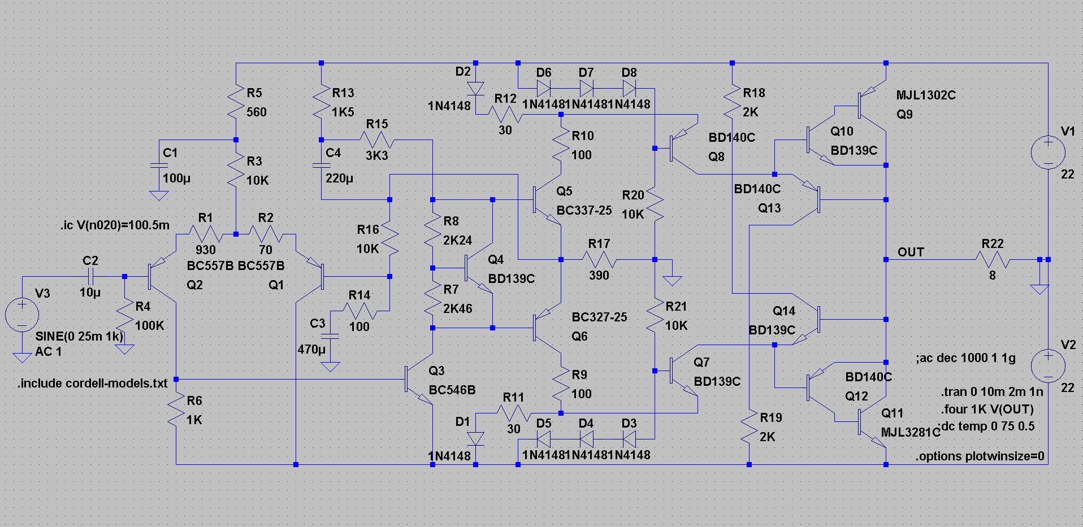Image resolution: width=1083 pixels, height=527 pixels.
Task: Select diode D6 symbol
Action: (543, 88)
